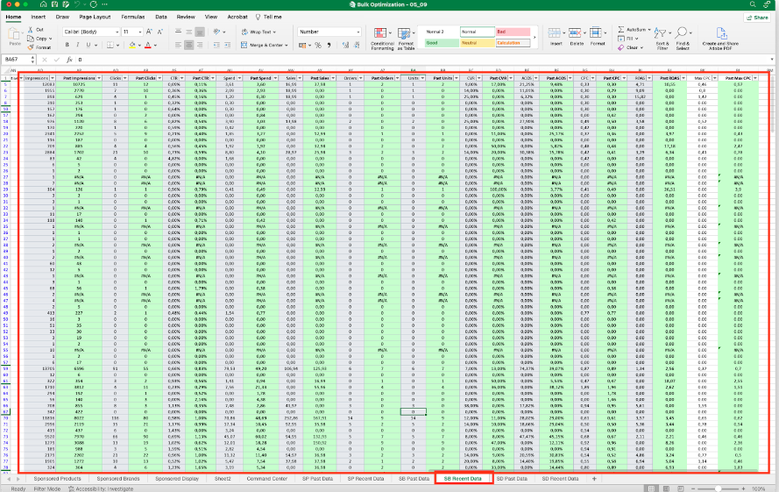
Task: Decrease indent of cell contents
Action: point(216,45)
